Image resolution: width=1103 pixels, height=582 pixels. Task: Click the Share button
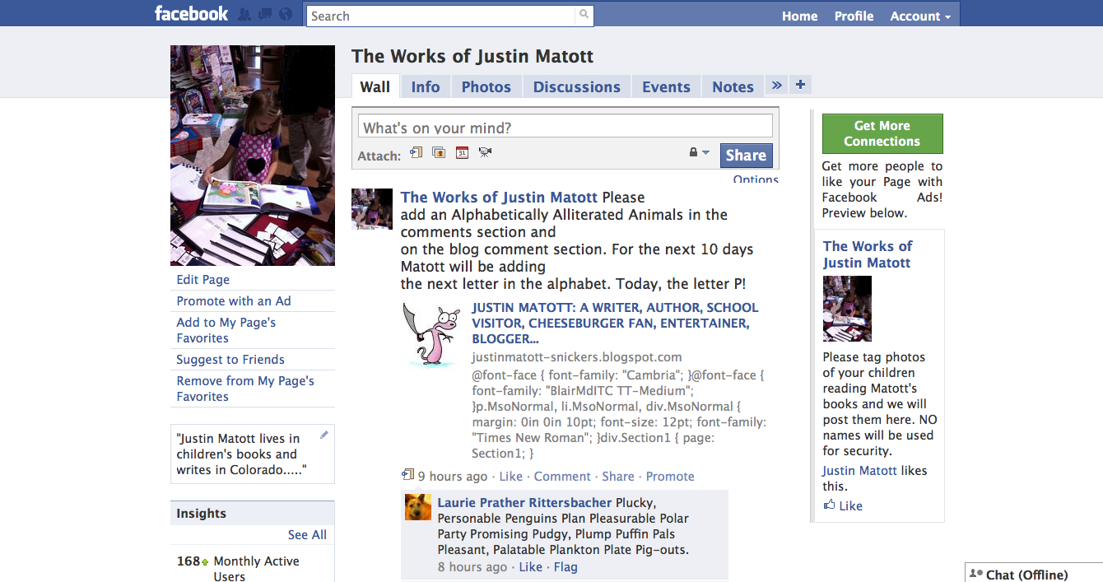pos(746,155)
